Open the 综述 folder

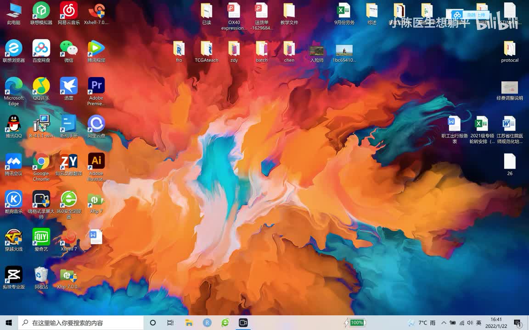coord(372,13)
